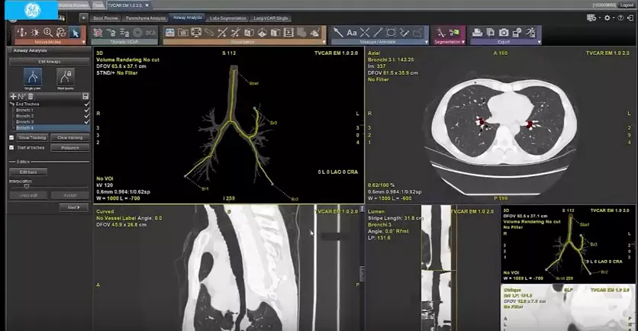Screen dimensions: 638x331
Task: Select the Single point airway tracking icon
Action: pos(33,77)
